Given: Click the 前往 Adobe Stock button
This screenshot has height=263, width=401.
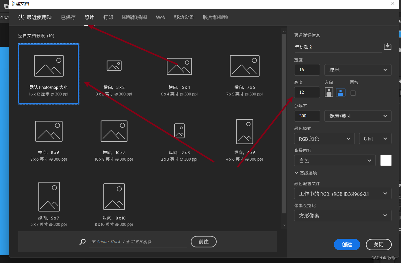Looking at the screenshot, I should [204, 242].
